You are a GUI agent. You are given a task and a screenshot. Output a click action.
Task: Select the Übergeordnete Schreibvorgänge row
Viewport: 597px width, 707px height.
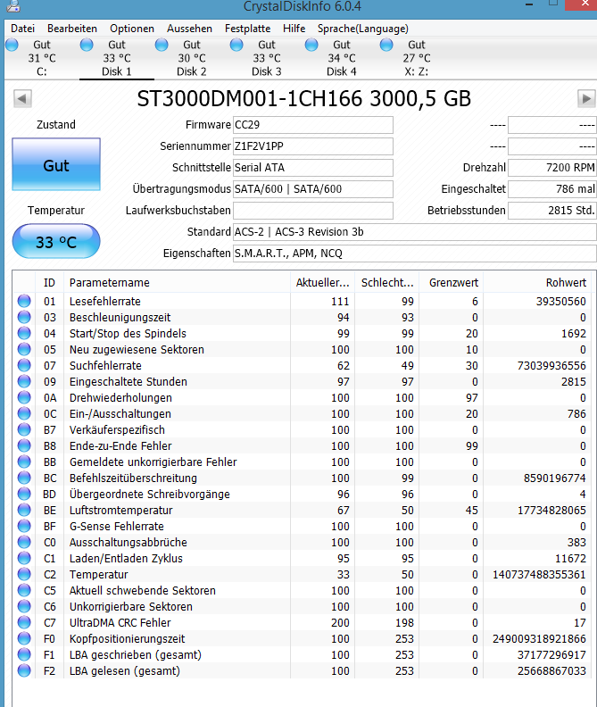(x=302, y=495)
